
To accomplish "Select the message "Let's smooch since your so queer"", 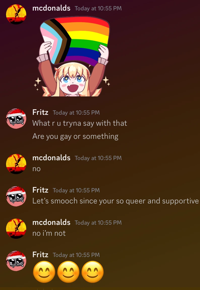I will coord(116,201).
